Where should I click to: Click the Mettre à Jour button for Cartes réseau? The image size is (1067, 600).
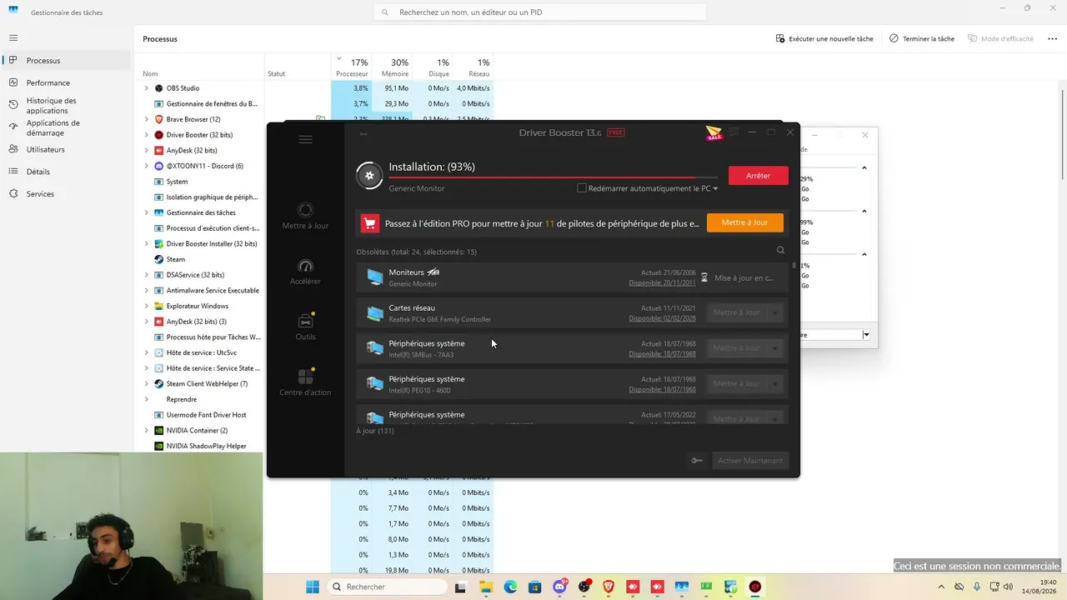click(x=737, y=312)
